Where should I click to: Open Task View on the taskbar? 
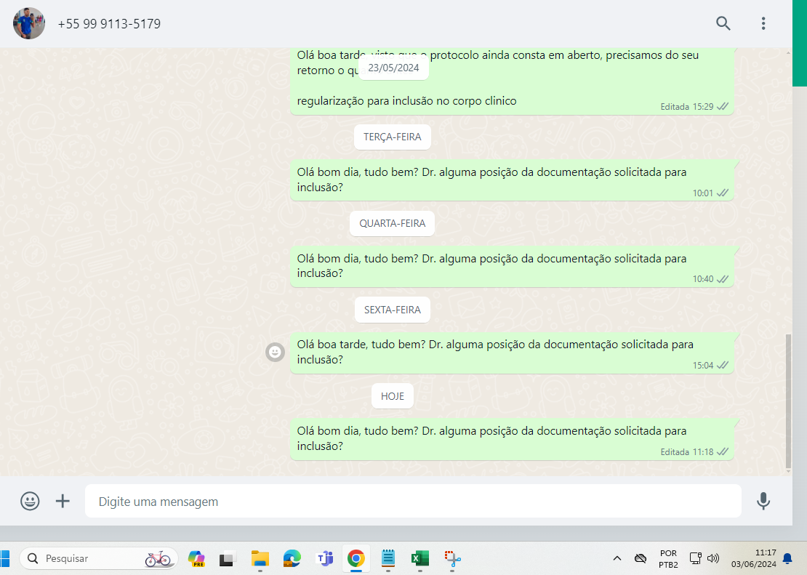pos(228,558)
